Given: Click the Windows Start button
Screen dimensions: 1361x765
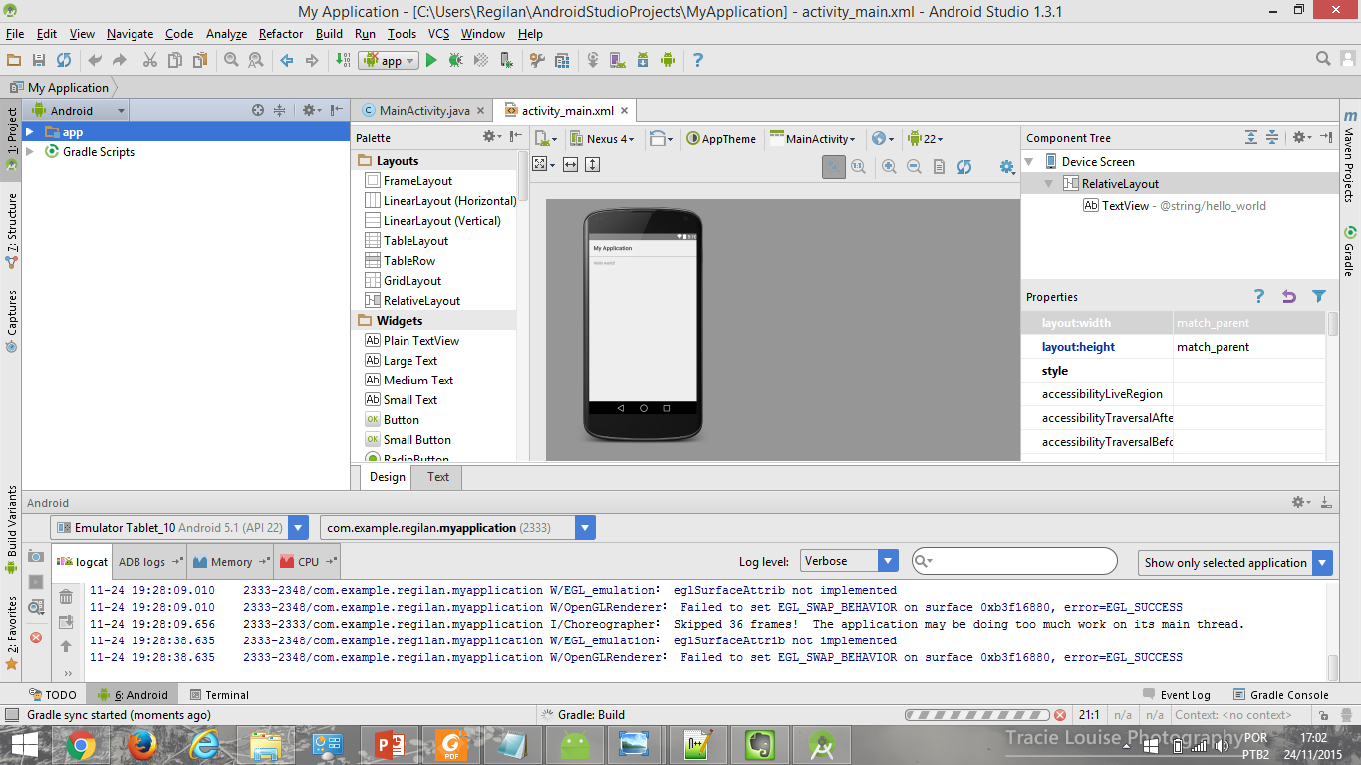Looking at the screenshot, I should tap(23, 743).
